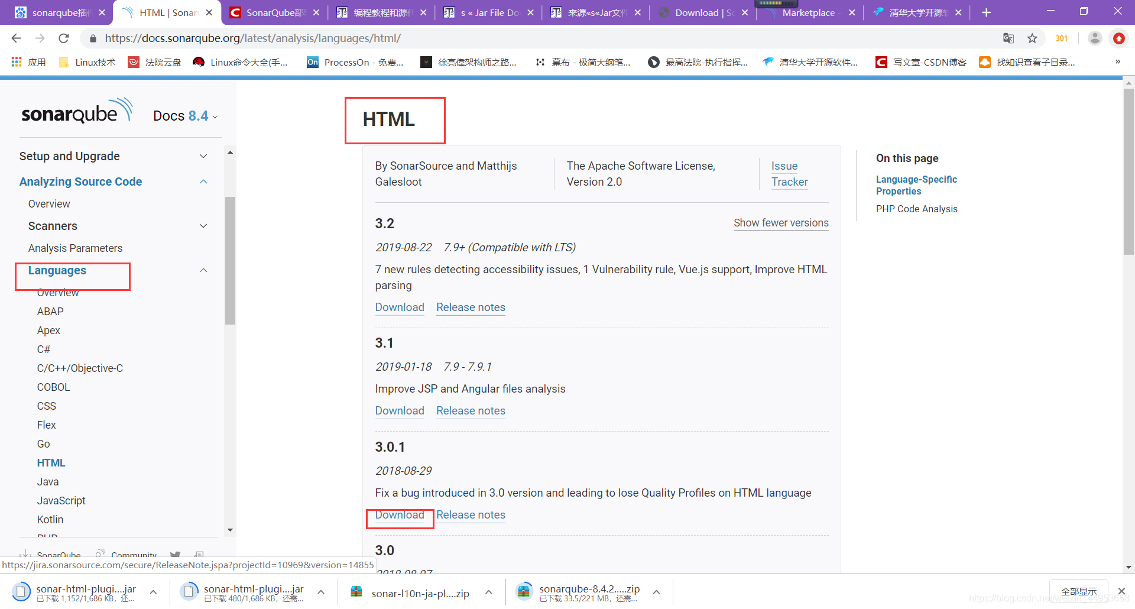The image size is (1135, 609).
Task: Open the 法院云盘 bookmark
Action: click(155, 62)
